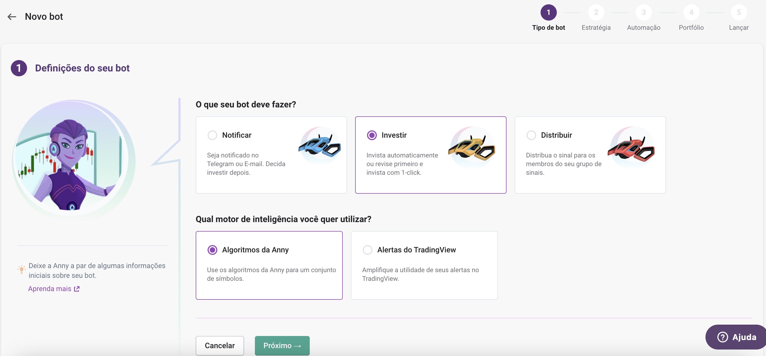Click the external link icon beside Aprenda mais

click(77, 289)
